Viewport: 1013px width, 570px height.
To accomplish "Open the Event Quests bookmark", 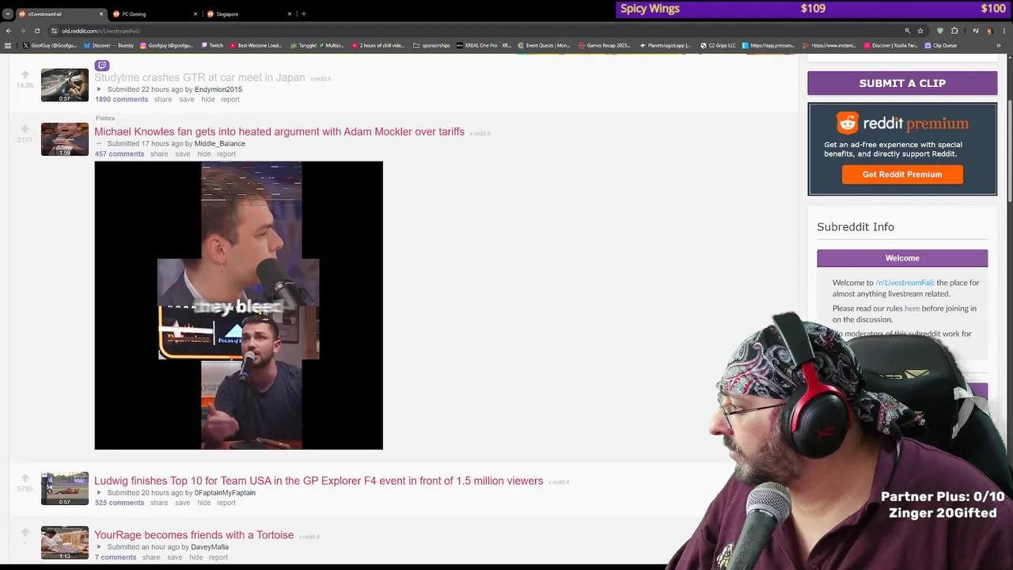I will [544, 45].
